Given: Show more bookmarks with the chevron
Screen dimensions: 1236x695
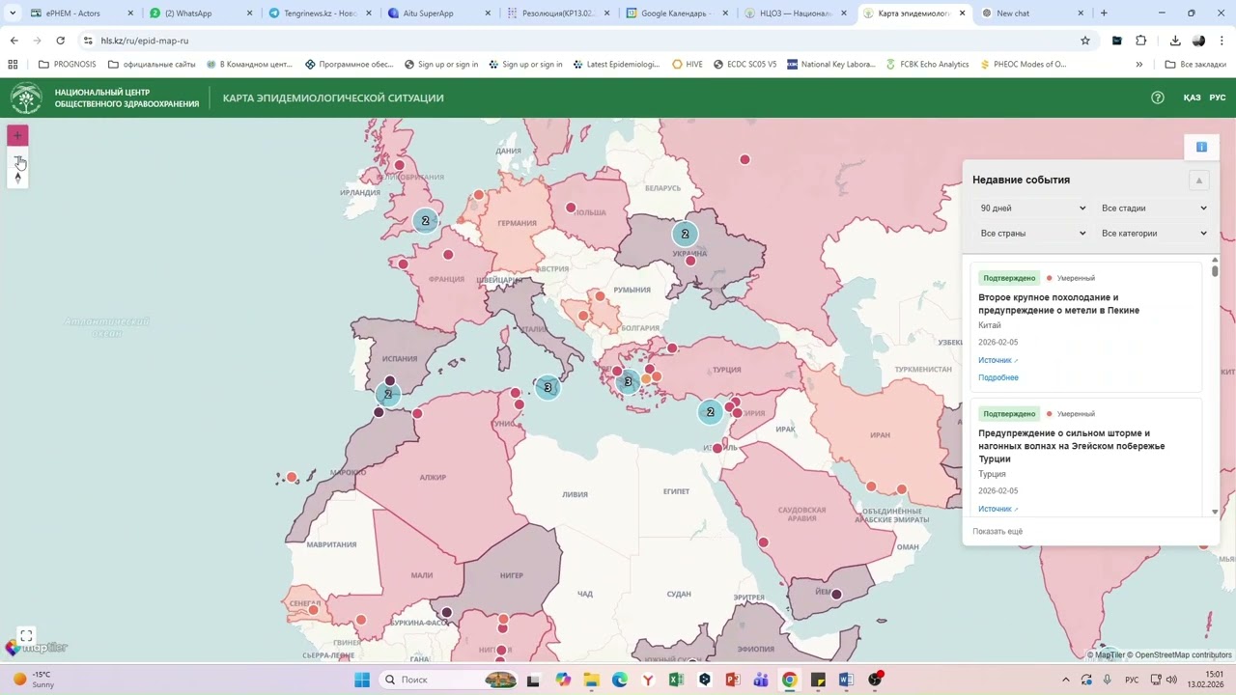Looking at the screenshot, I should click(1139, 65).
